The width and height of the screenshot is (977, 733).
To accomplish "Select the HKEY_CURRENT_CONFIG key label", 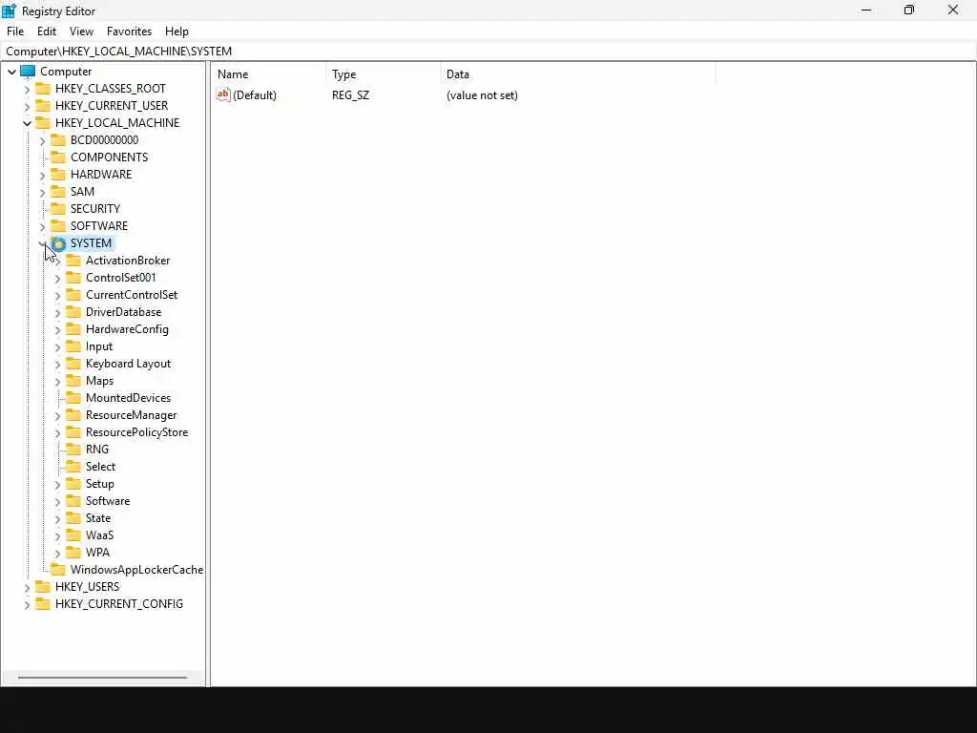I will (119, 604).
